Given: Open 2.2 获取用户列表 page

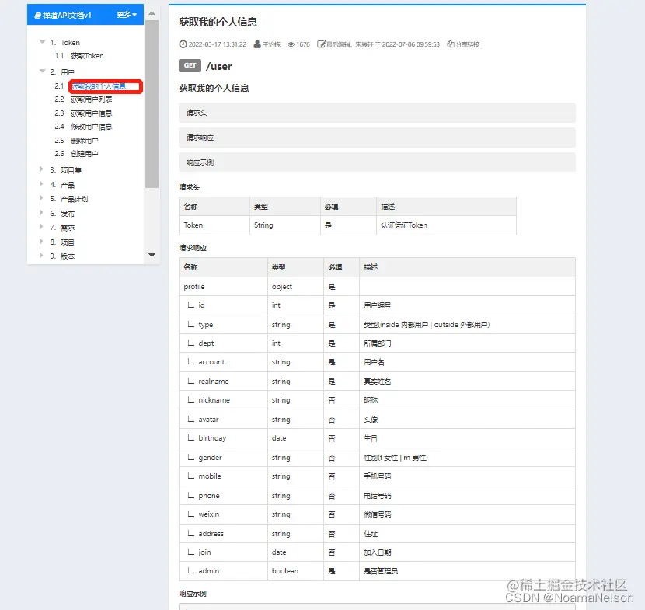Looking at the screenshot, I should (92, 99).
